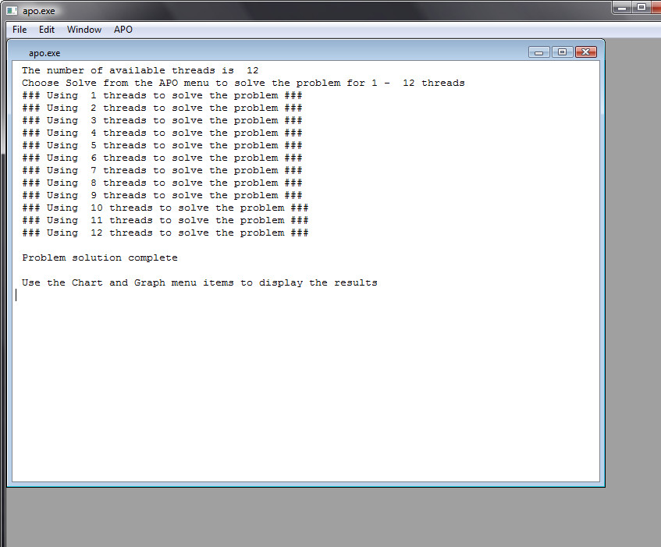Image resolution: width=661 pixels, height=547 pixels.
Task: Open the File menu
Action: coord(20,30)
